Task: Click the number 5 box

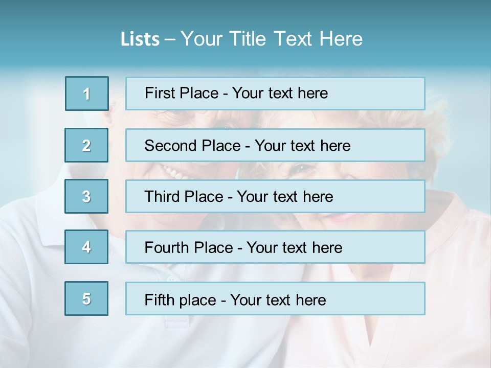Action: 86,298
